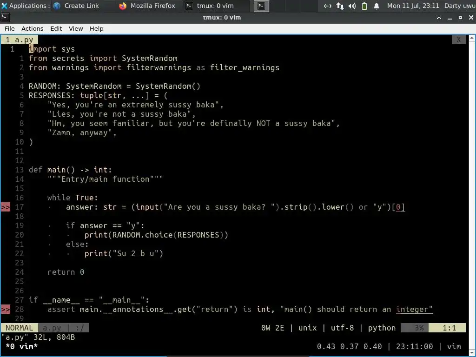Open the volume speaker tray icon
This screenshot has height=357, width=476.
[x=352, y=6]
